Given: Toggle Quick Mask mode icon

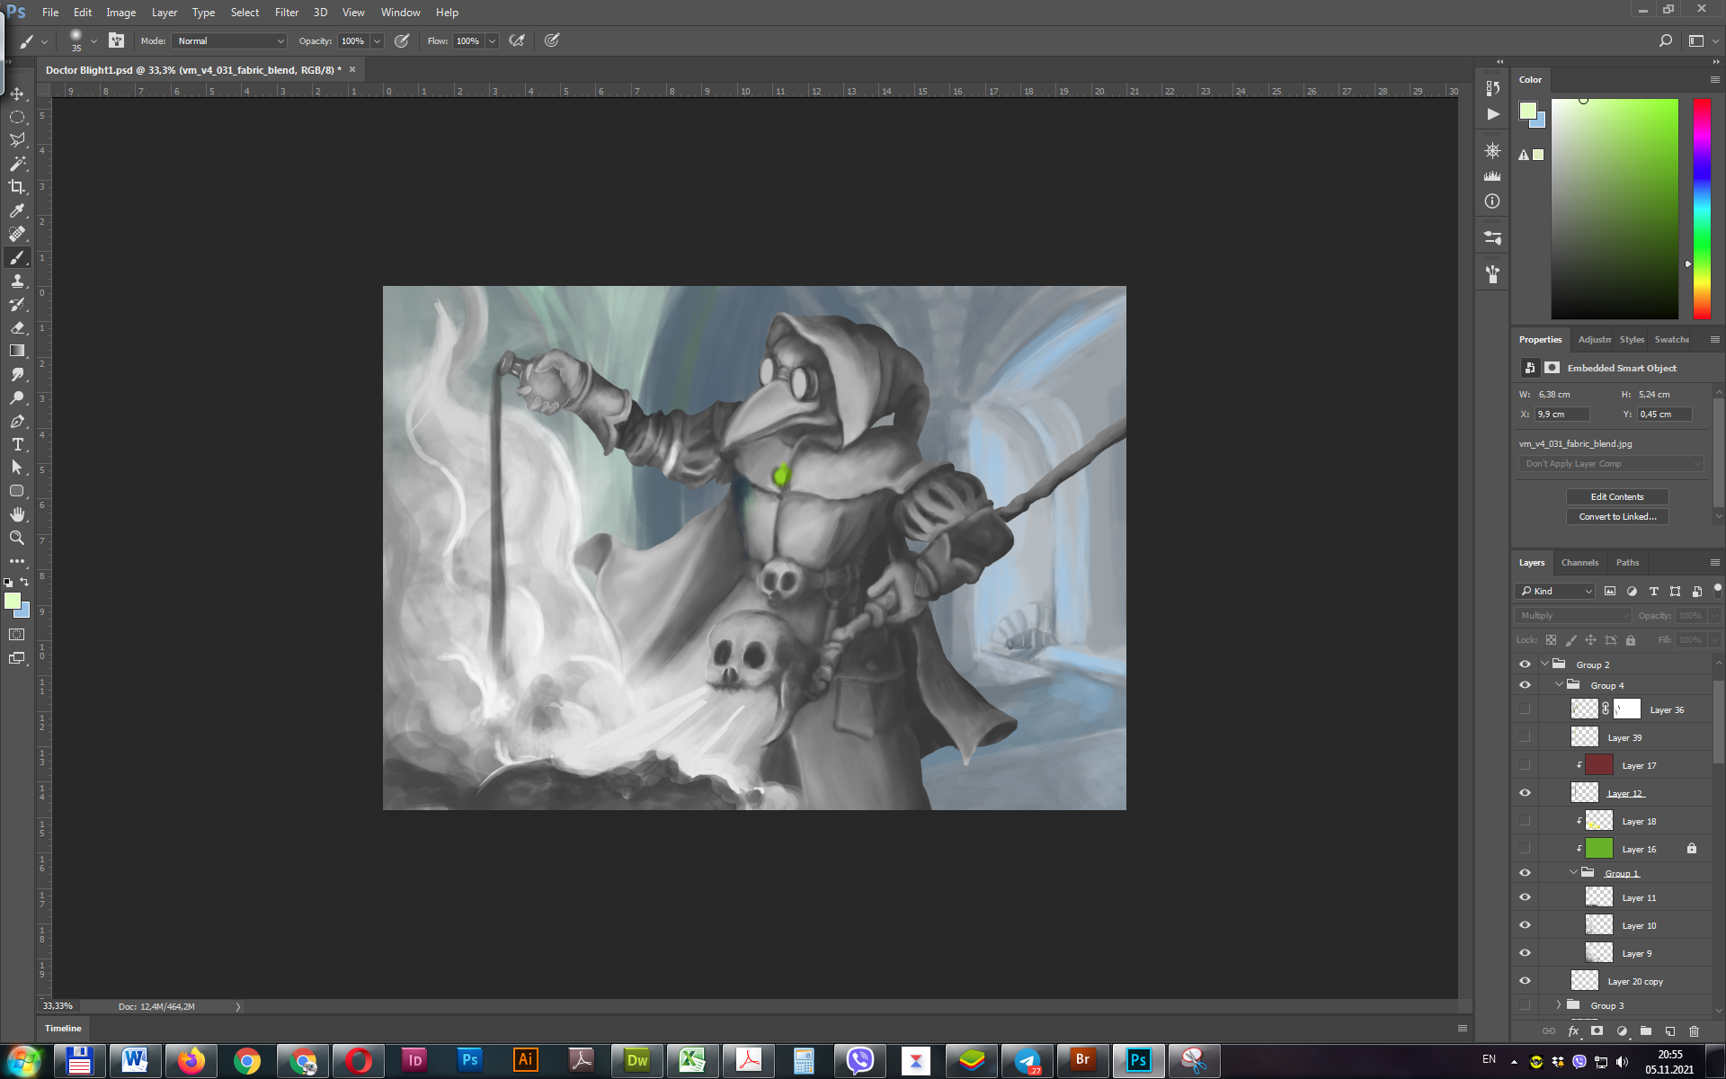Looking at the screenshot, I should click(x=17, y=635).
